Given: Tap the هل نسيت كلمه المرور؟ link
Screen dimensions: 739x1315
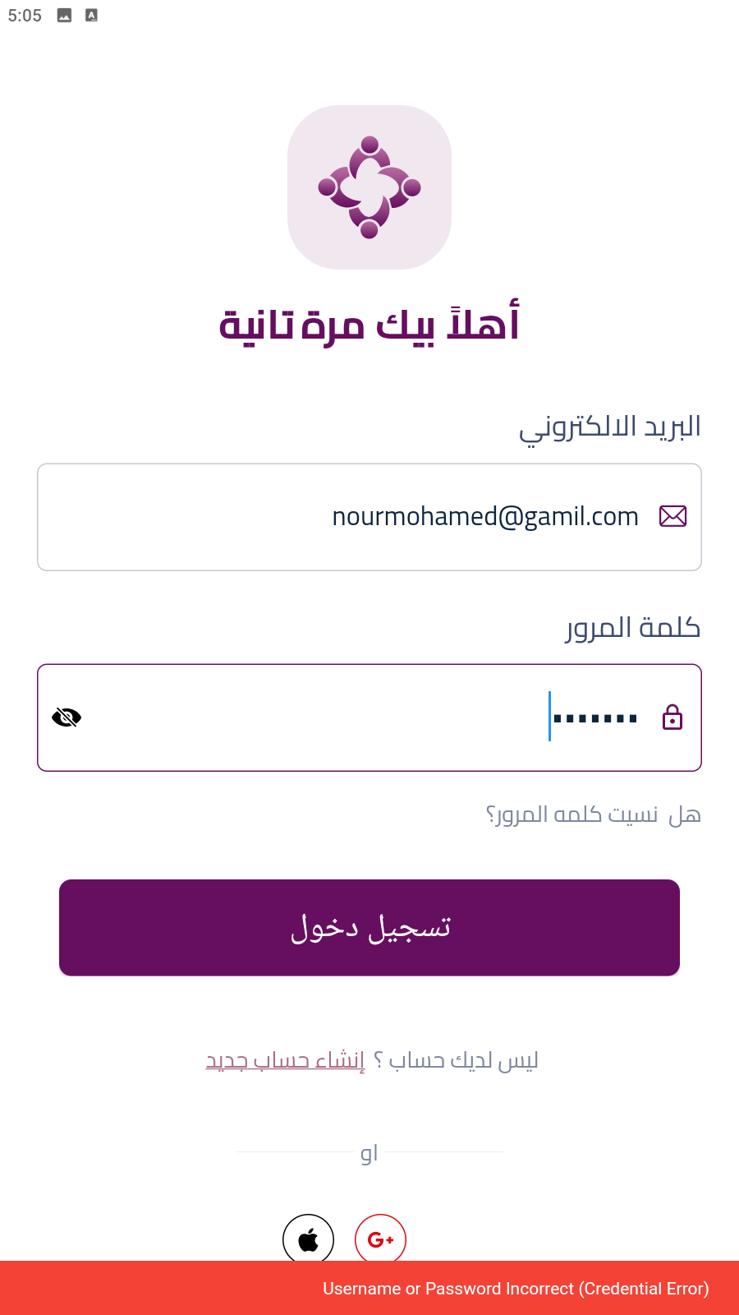Looking at the screenshot, I should coord(593,814).
